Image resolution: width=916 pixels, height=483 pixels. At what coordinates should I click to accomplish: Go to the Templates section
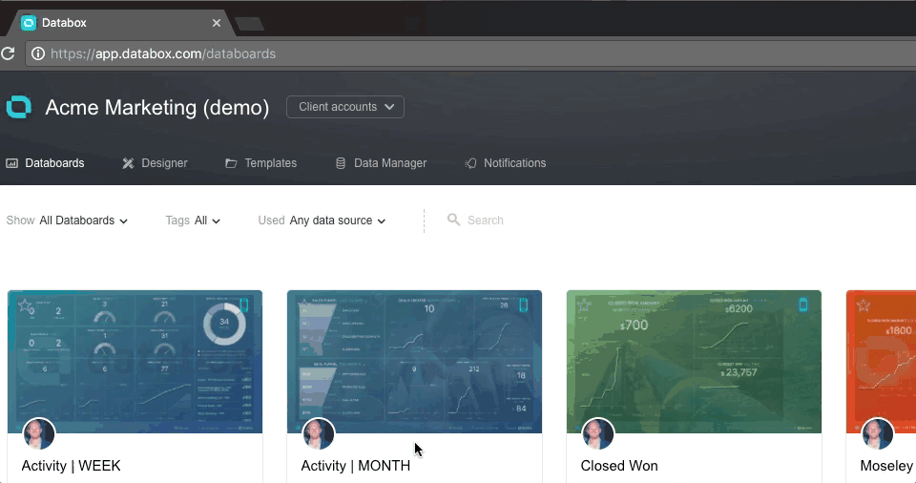coord(260,163)
